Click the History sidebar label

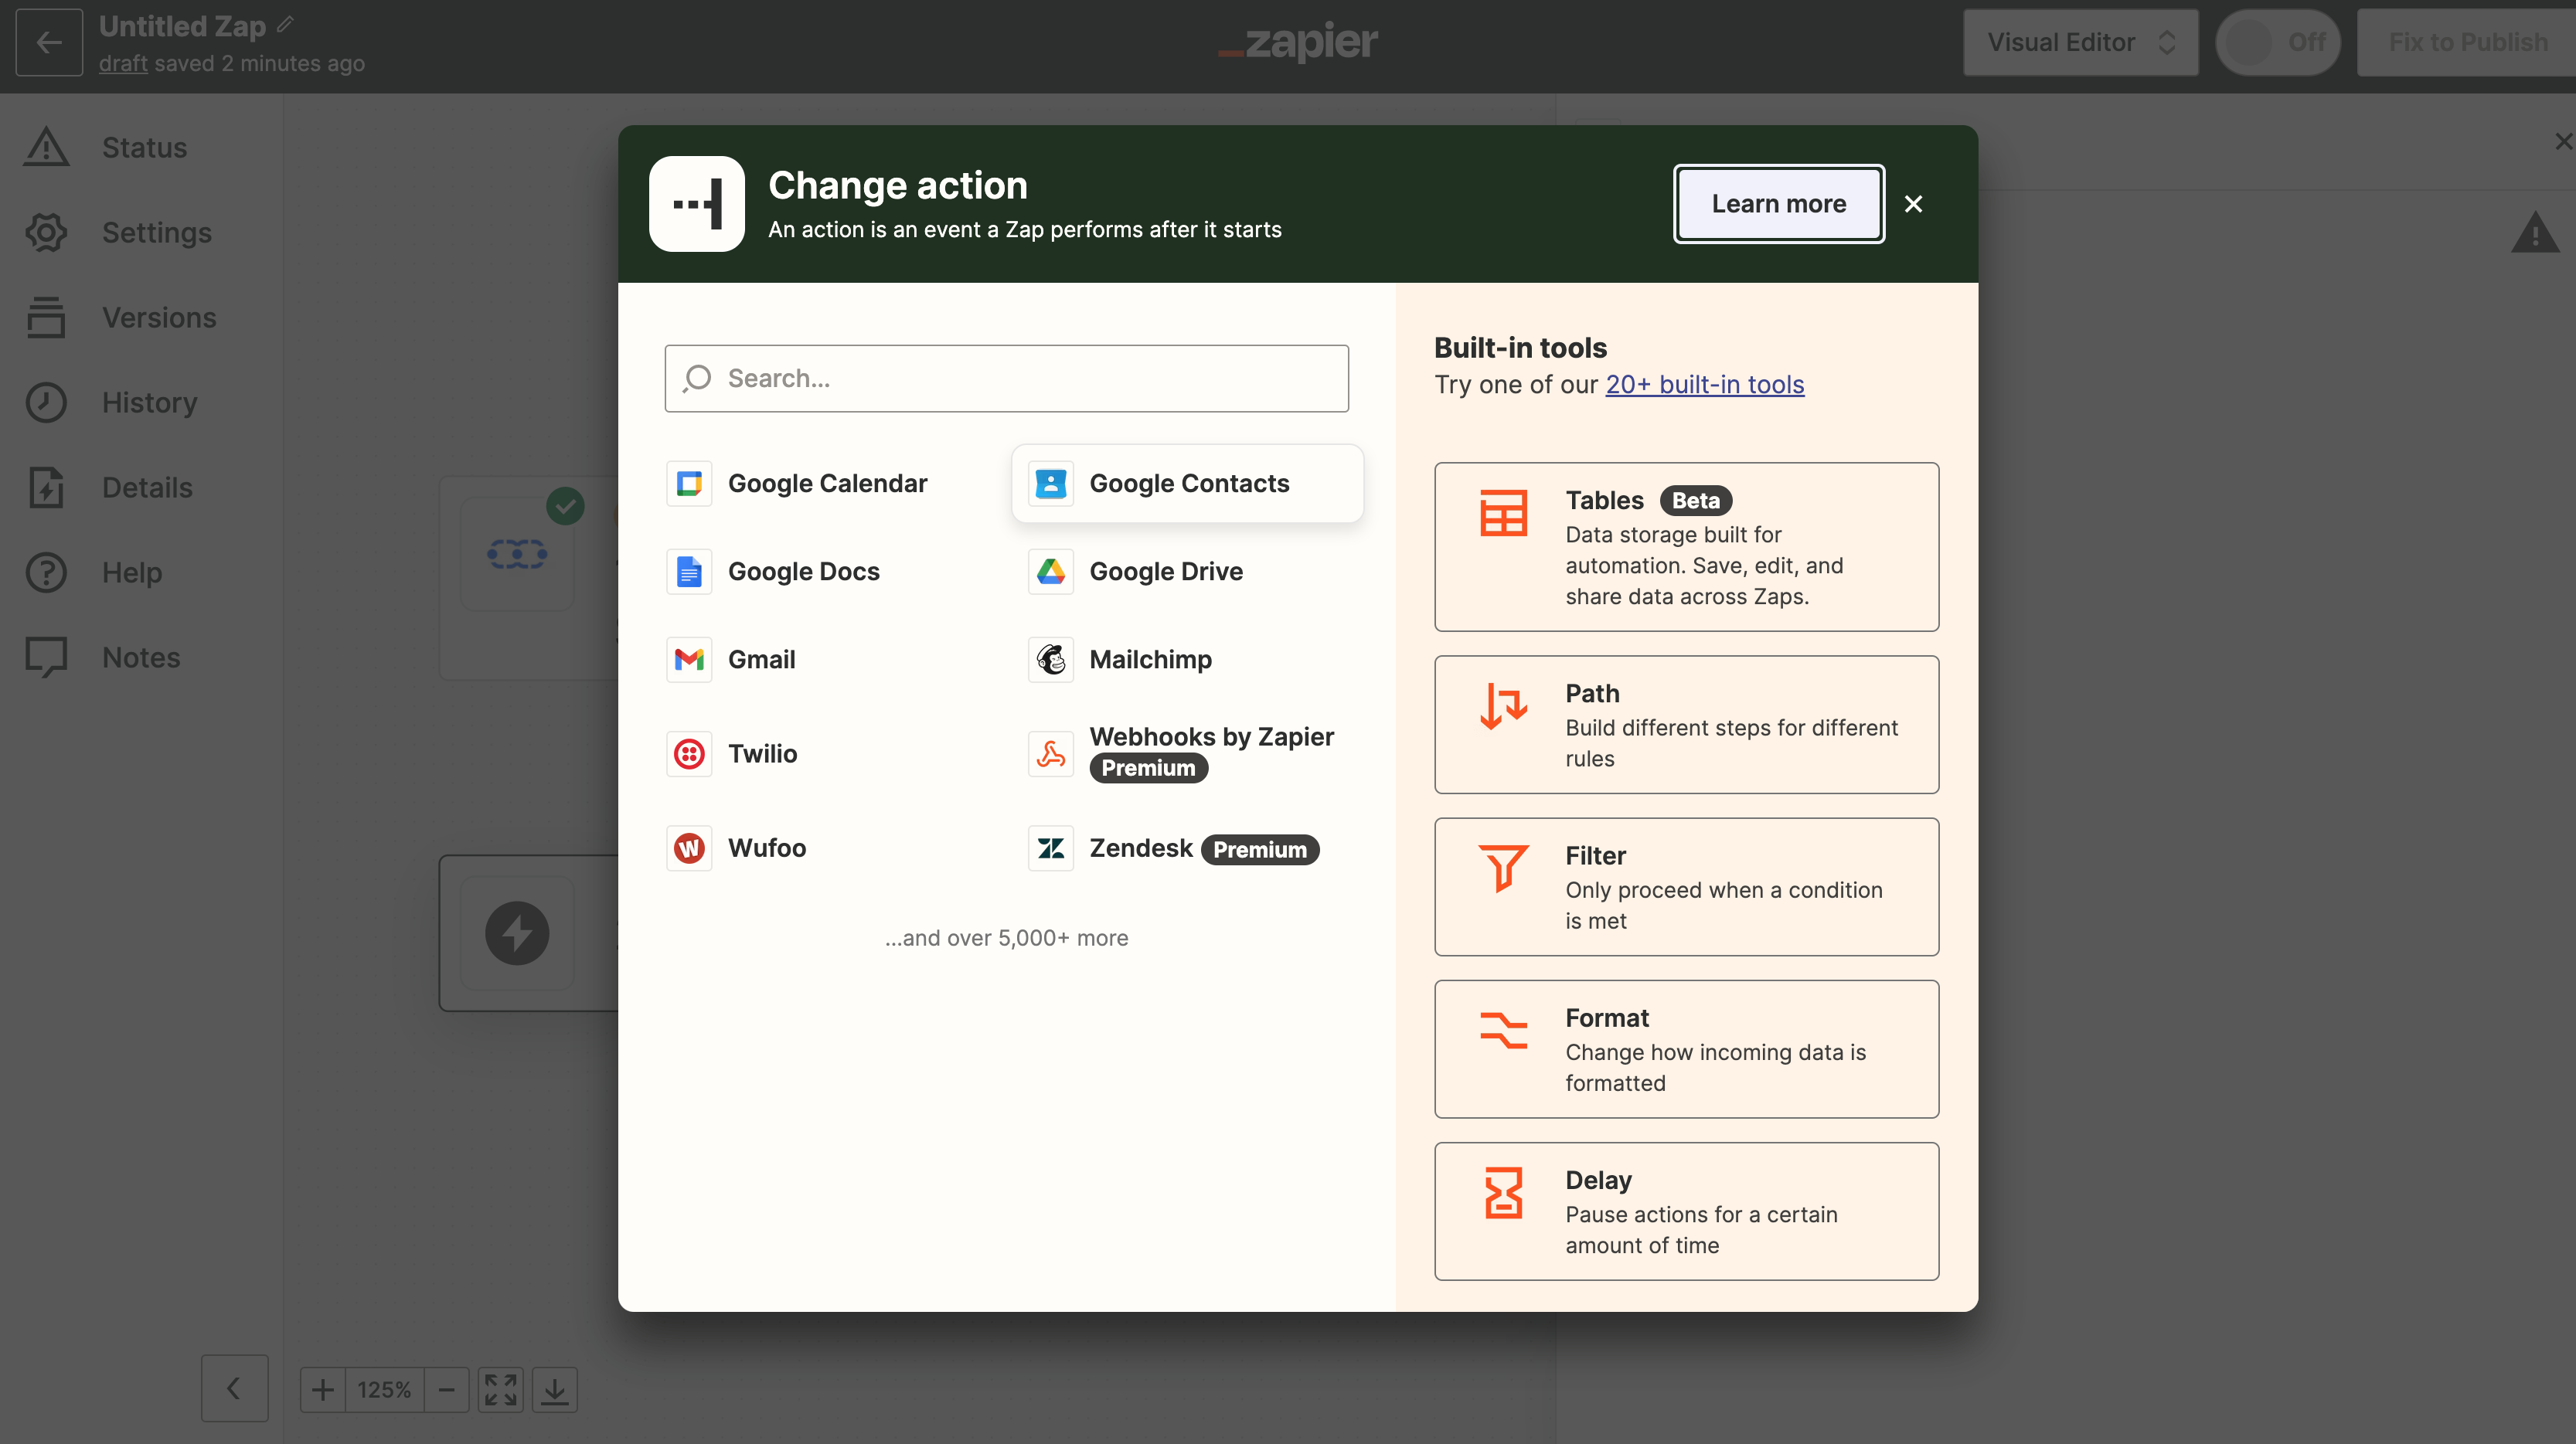tap(150, 402)
